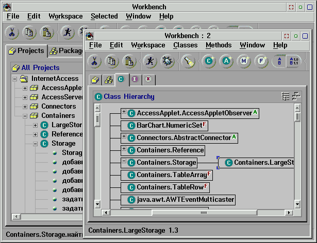Expand the Connectors.AbstractConnector class node

click(x=124, y=137)
